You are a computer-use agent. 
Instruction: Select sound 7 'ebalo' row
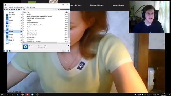tap(45, 27)
